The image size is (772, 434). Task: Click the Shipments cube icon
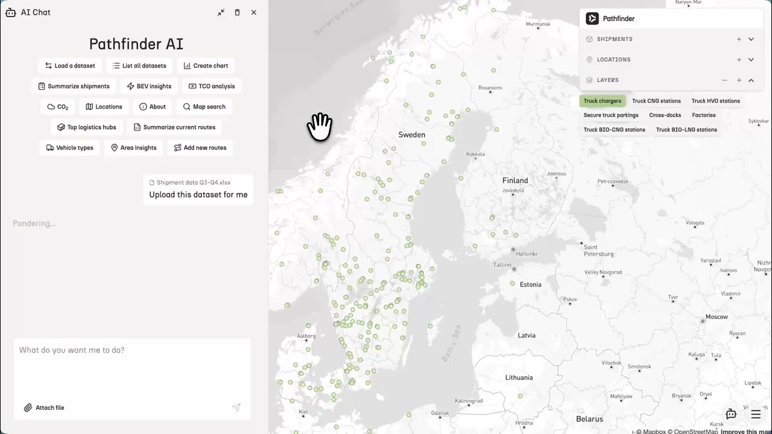(x=590, y=39)
